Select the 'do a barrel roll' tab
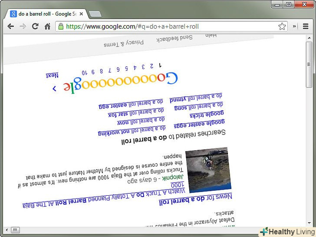 click(47, 14)
